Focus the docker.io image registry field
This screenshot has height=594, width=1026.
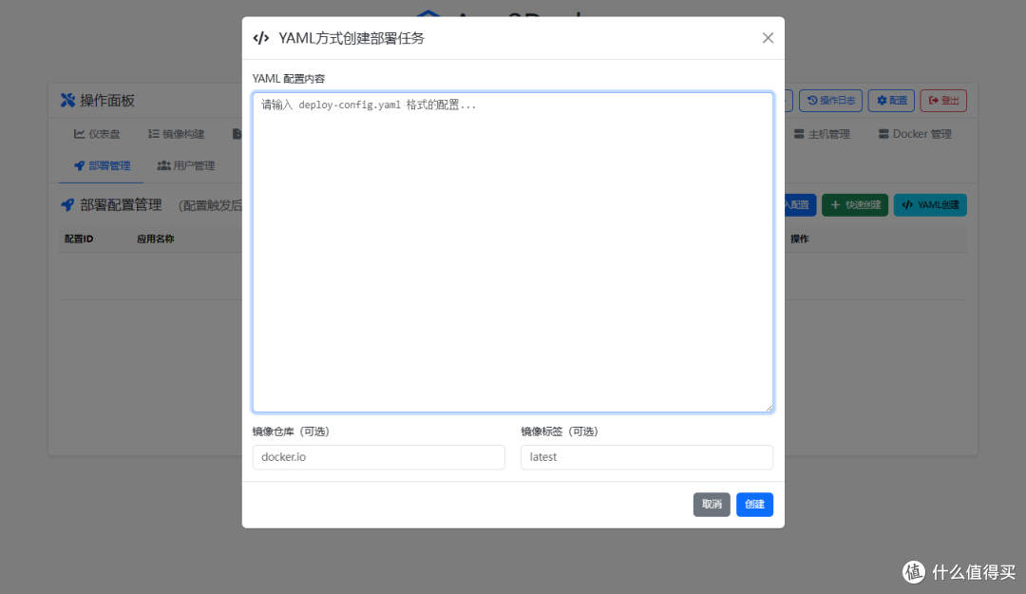pyautogui.click(x=378, y=457)
